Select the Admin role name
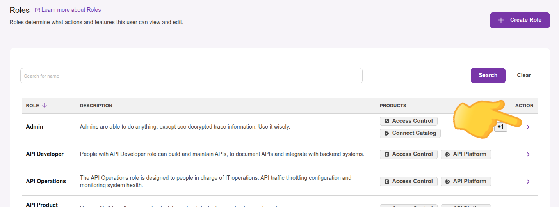Viewport: 559px width, 207px height. pyautogui.click(x=35, y=127)
